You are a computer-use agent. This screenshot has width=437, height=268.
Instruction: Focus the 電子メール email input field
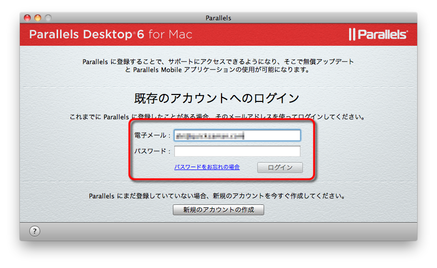click(x=237, y=135)
